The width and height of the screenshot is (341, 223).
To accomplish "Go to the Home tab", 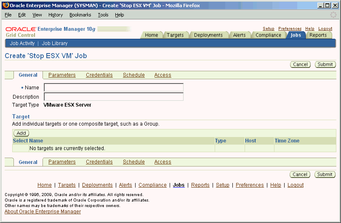I will click(x=152, y=35).
